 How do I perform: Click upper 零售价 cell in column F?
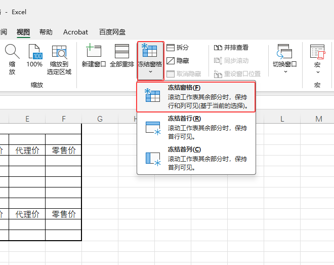[x=64, y=150]
